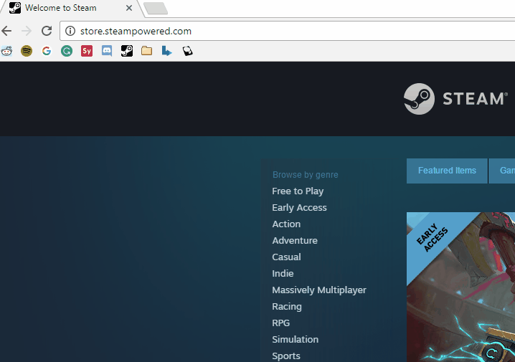Switch to the Featured Items tab
Image resolution: width=515 pixels, height=362 pixels.
[447, 171]
